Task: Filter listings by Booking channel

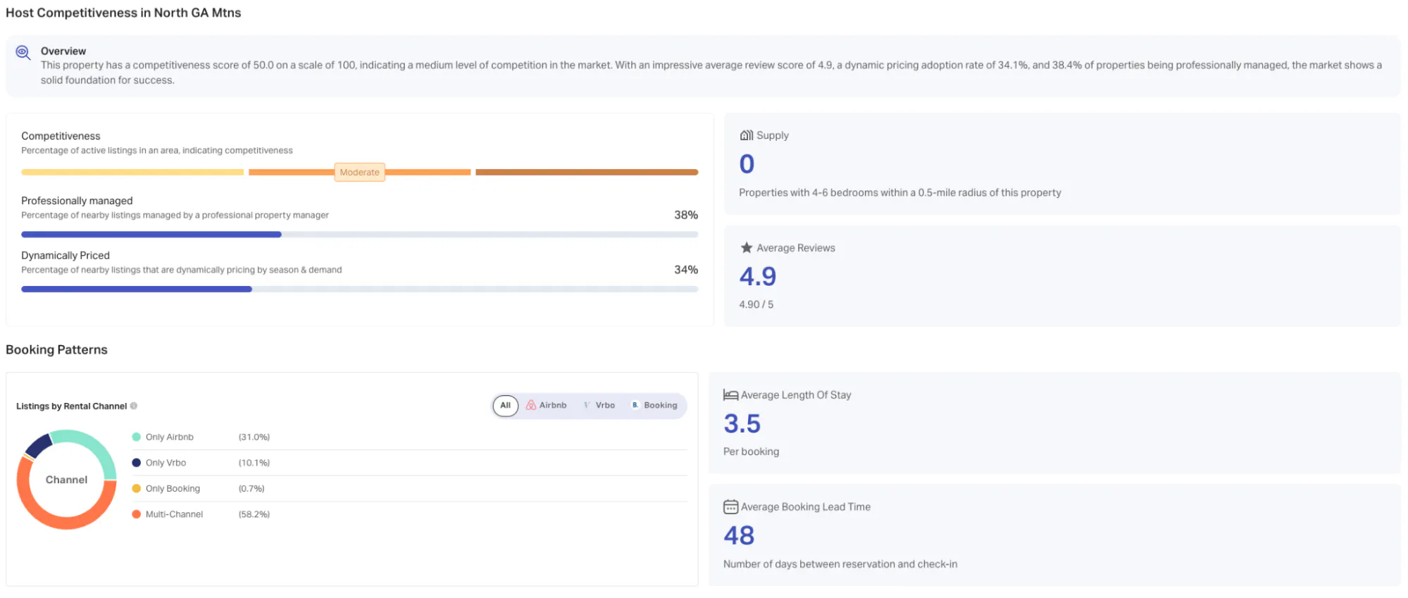Action: pyautogui.click(x=654, y=405)
